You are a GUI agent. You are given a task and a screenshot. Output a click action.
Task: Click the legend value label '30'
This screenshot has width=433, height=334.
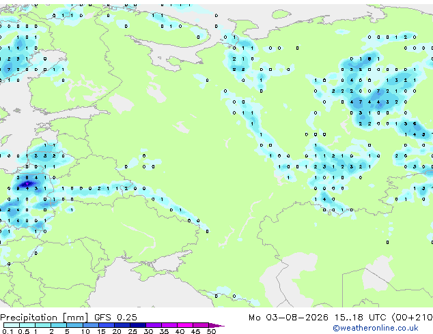pos(148,331)
